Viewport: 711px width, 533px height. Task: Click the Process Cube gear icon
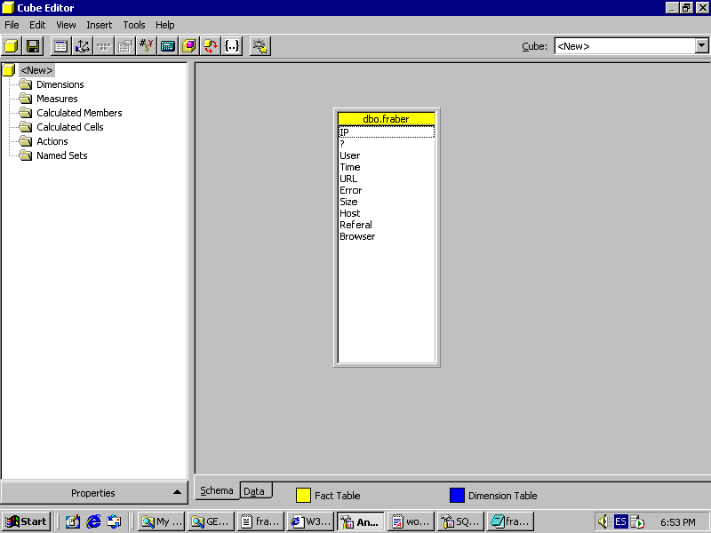260,45
